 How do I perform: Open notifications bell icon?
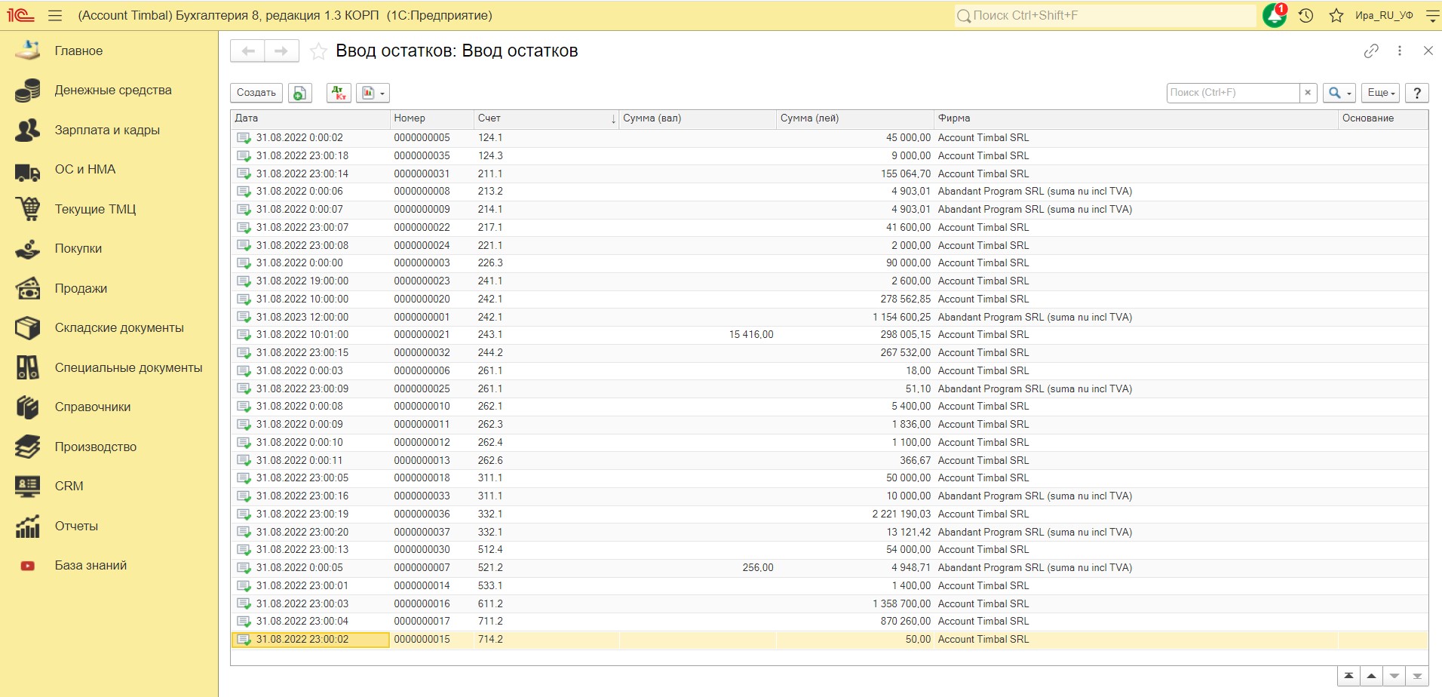pos(1275,15)
